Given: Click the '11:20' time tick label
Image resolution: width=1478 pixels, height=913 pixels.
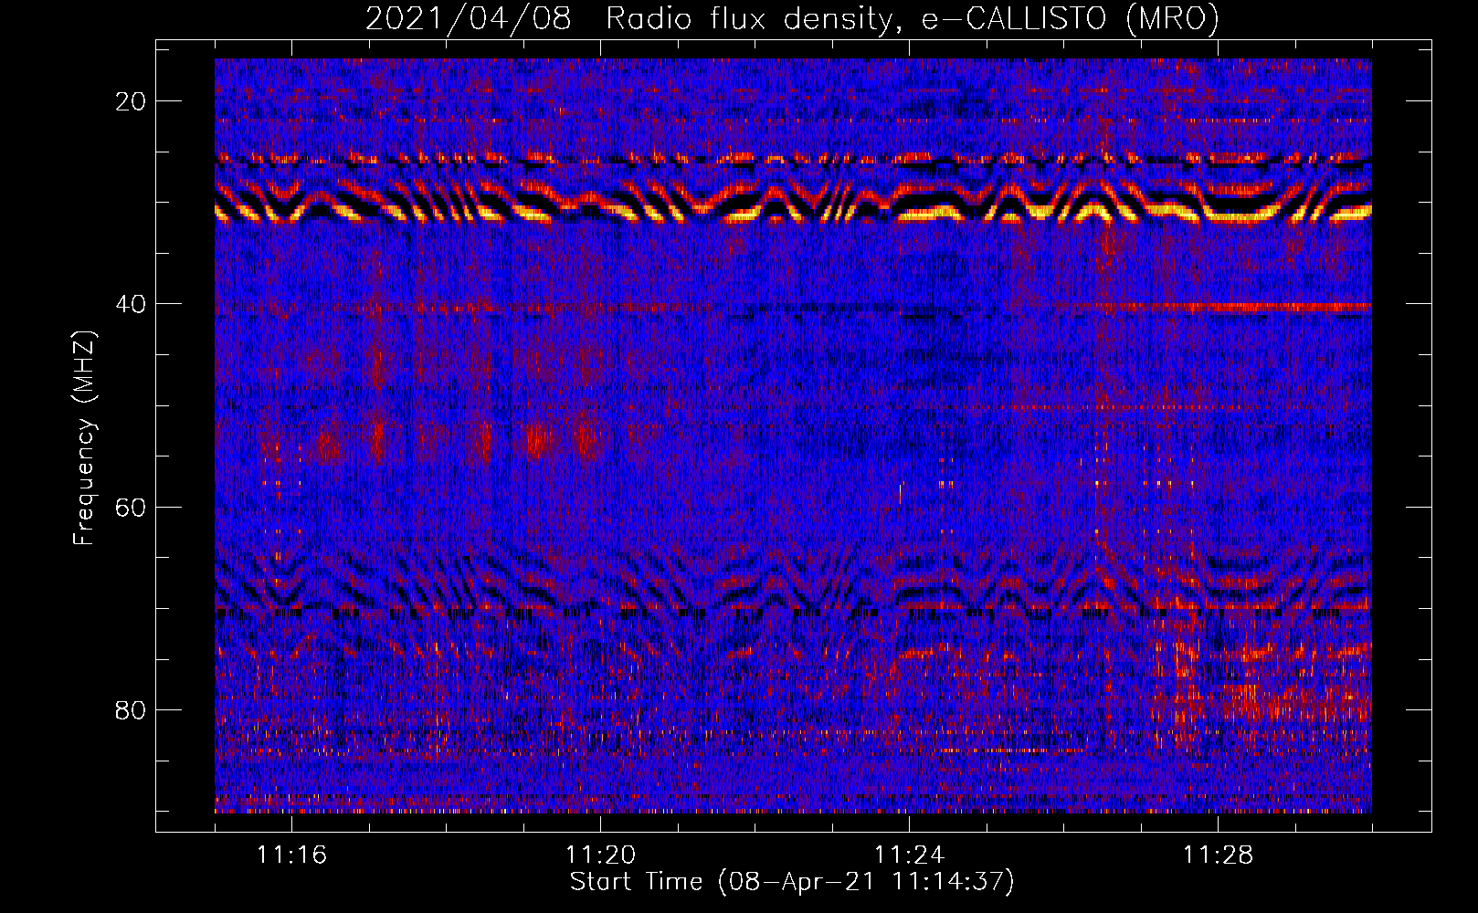Looking at the screenshot, I should point(600,855).
